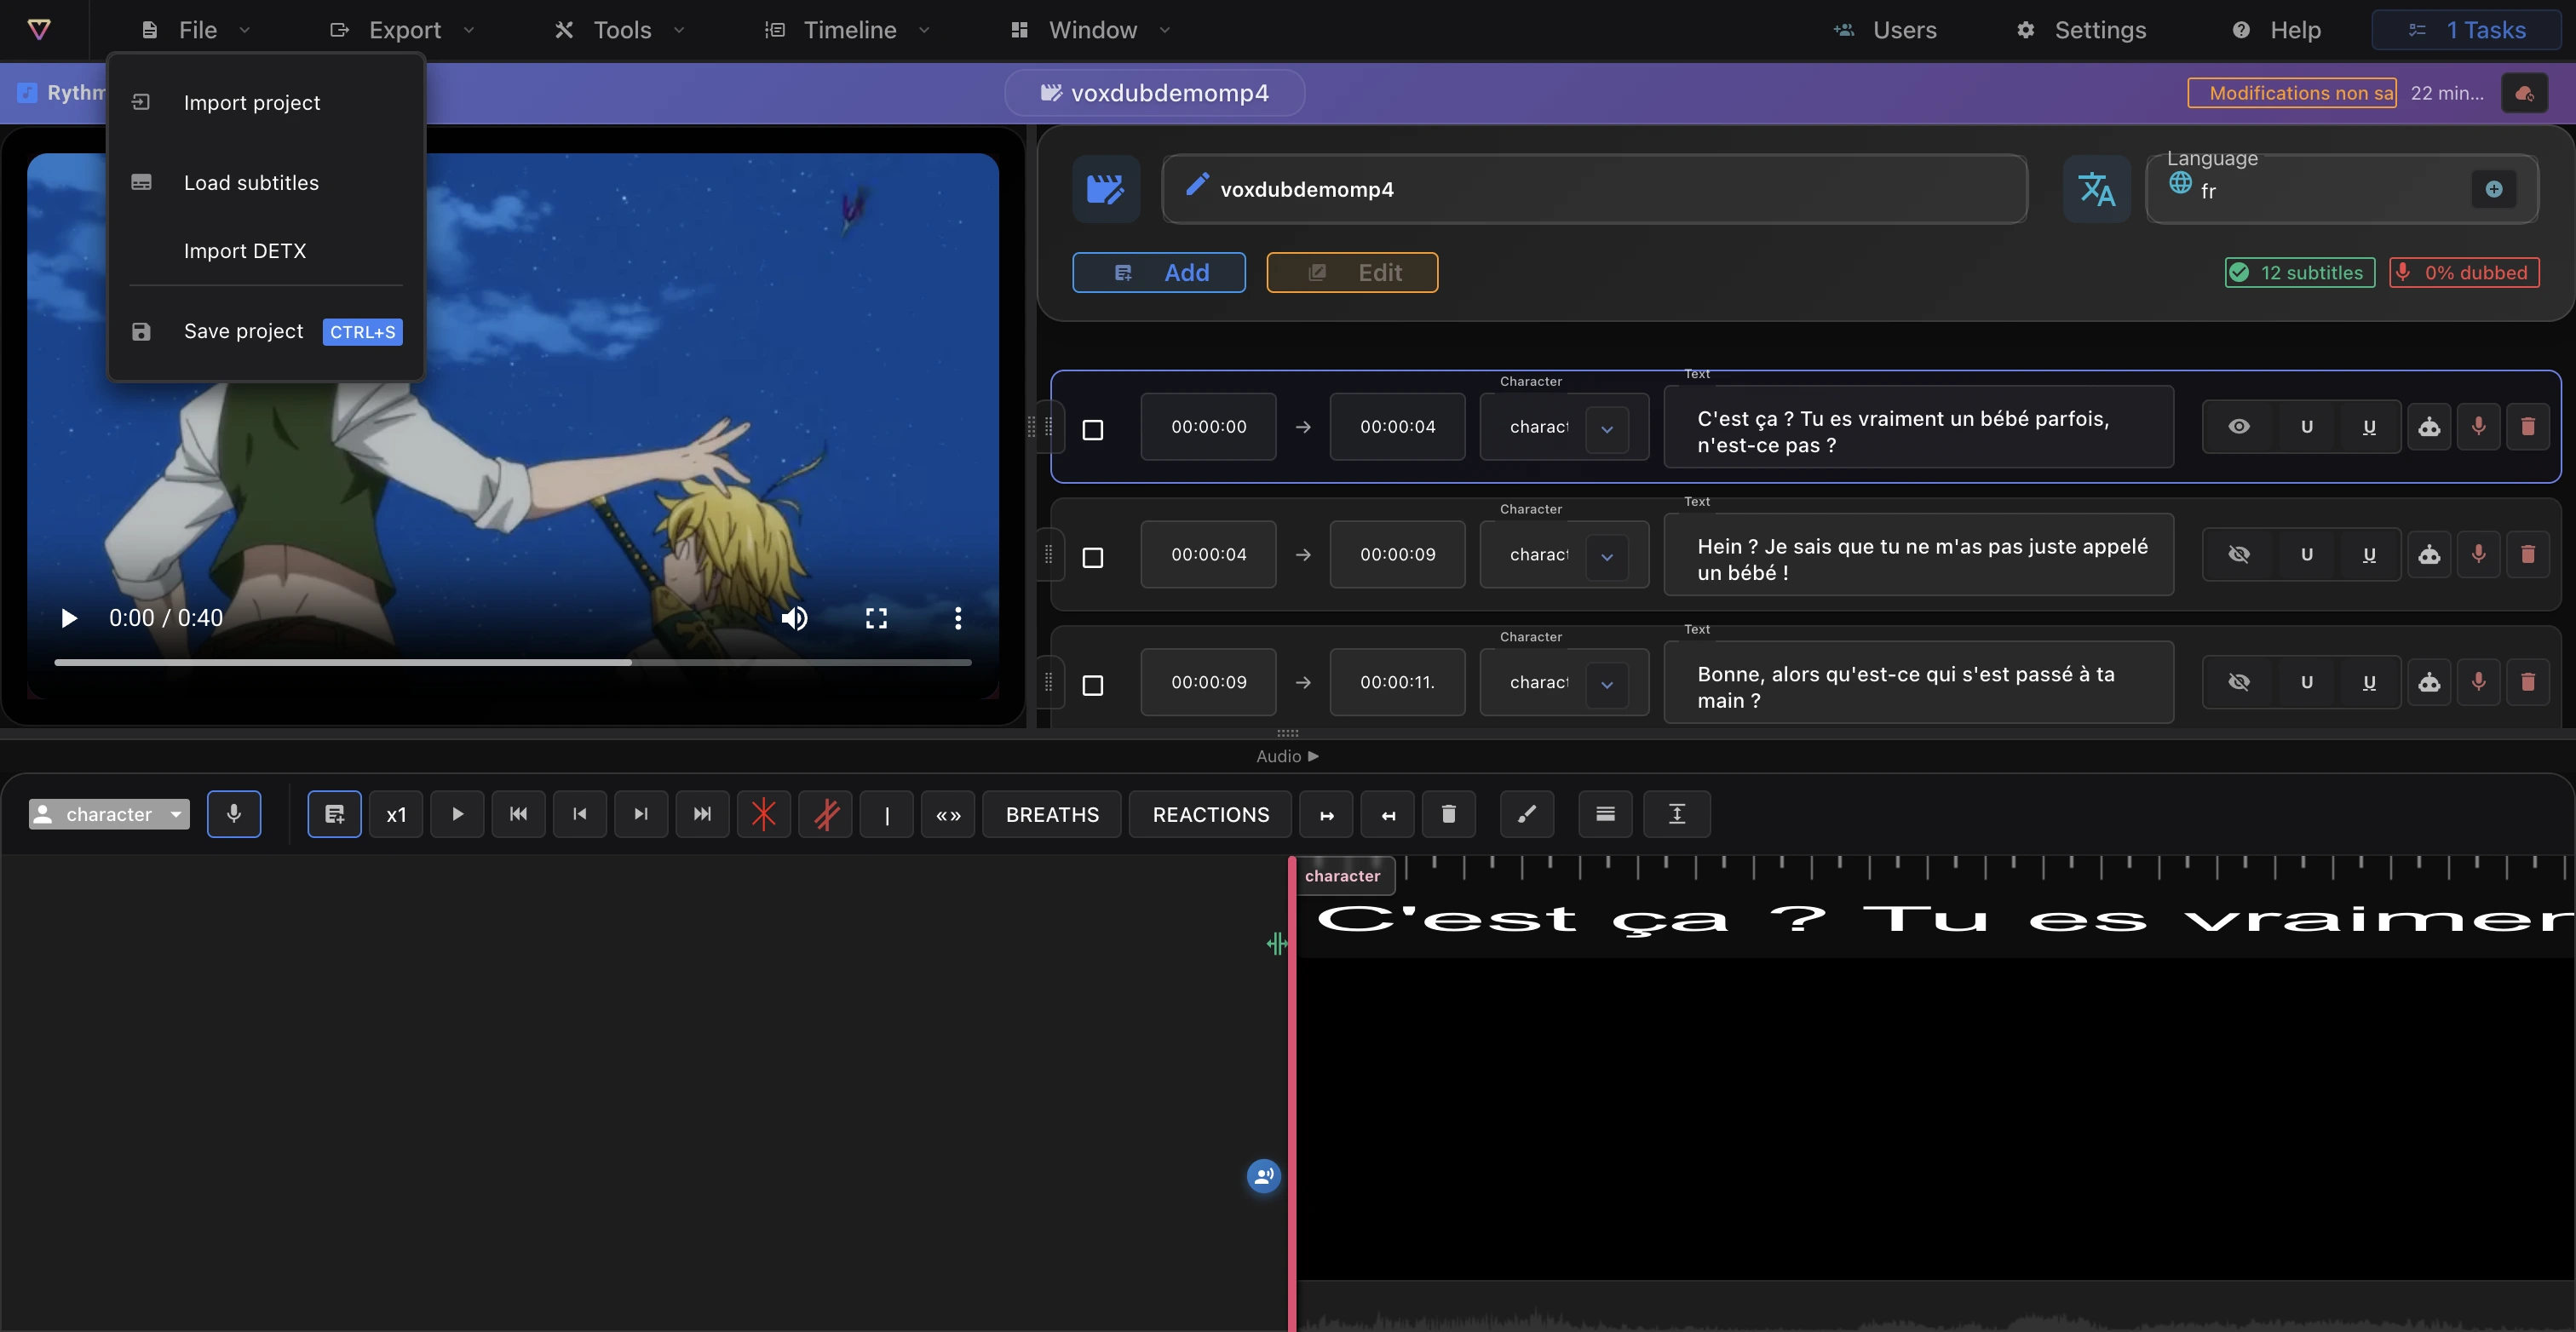2576x1332 pixels.
Task: Click the horizontal lines layout icon
Action: tap(1605, 814)
